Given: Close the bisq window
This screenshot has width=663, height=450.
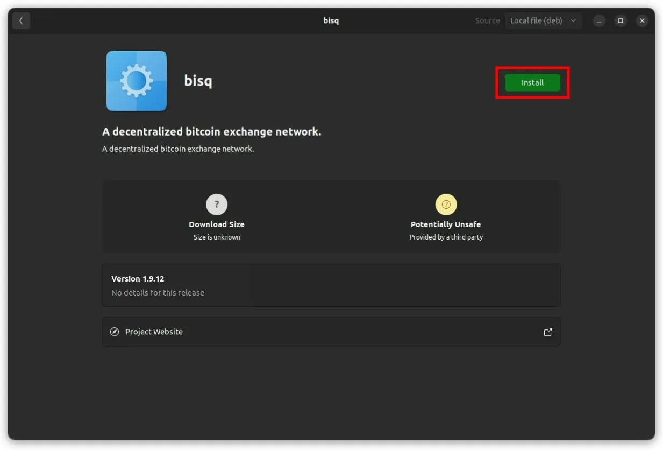Looking at the screenshot, I should (x=642, y=20).
